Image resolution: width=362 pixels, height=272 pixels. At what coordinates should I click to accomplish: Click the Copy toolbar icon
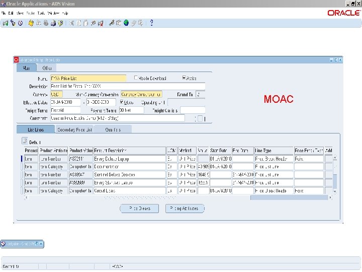click(x=79, y=23)
